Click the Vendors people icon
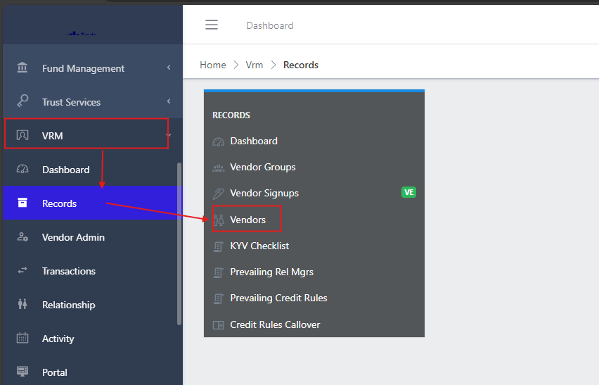The height and width of the screenshot is (385, 599). click(219, 220)
